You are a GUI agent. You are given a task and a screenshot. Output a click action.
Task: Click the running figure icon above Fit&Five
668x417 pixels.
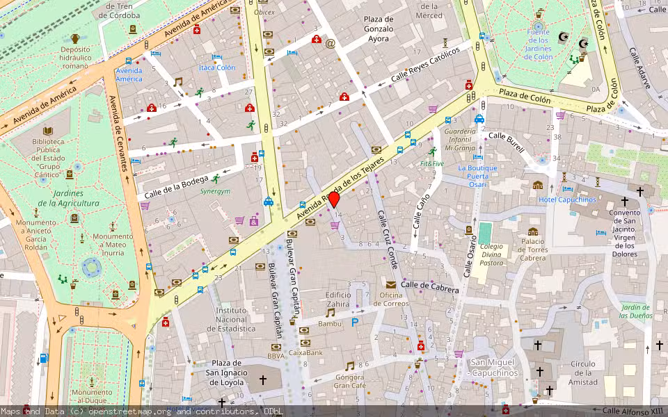433,152
